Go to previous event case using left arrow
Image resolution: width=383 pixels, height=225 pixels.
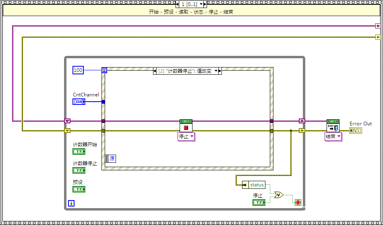point(155,71)
